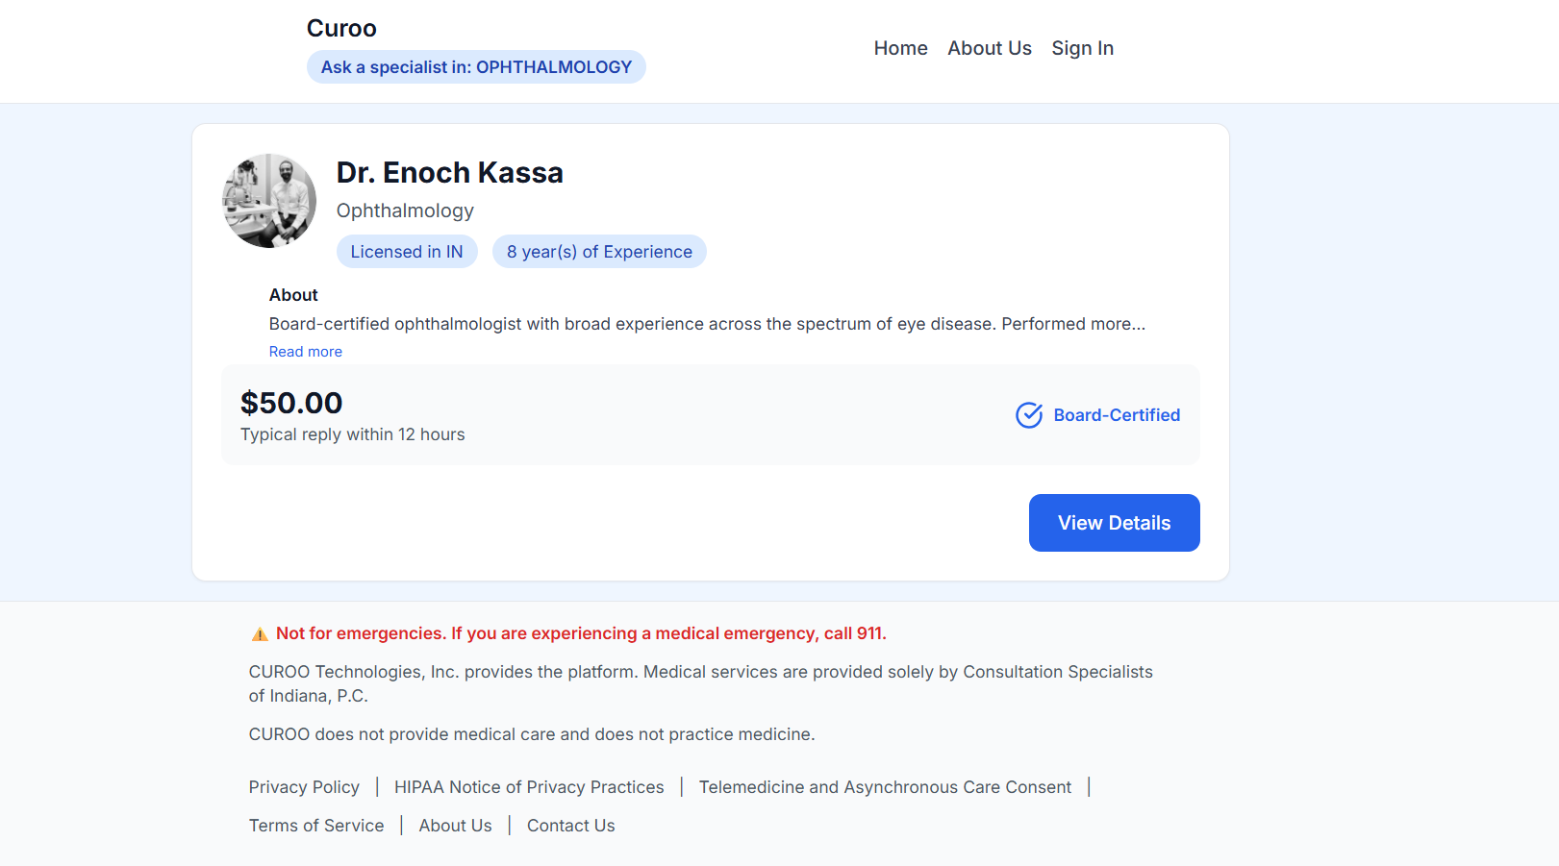Open the Contact Us footer link

click(570, 826)
